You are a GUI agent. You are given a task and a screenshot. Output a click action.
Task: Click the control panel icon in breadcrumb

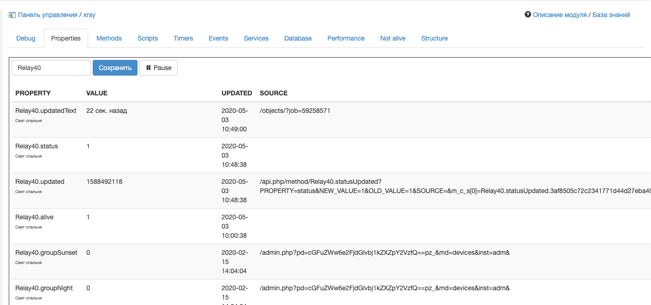click(12, 15)
